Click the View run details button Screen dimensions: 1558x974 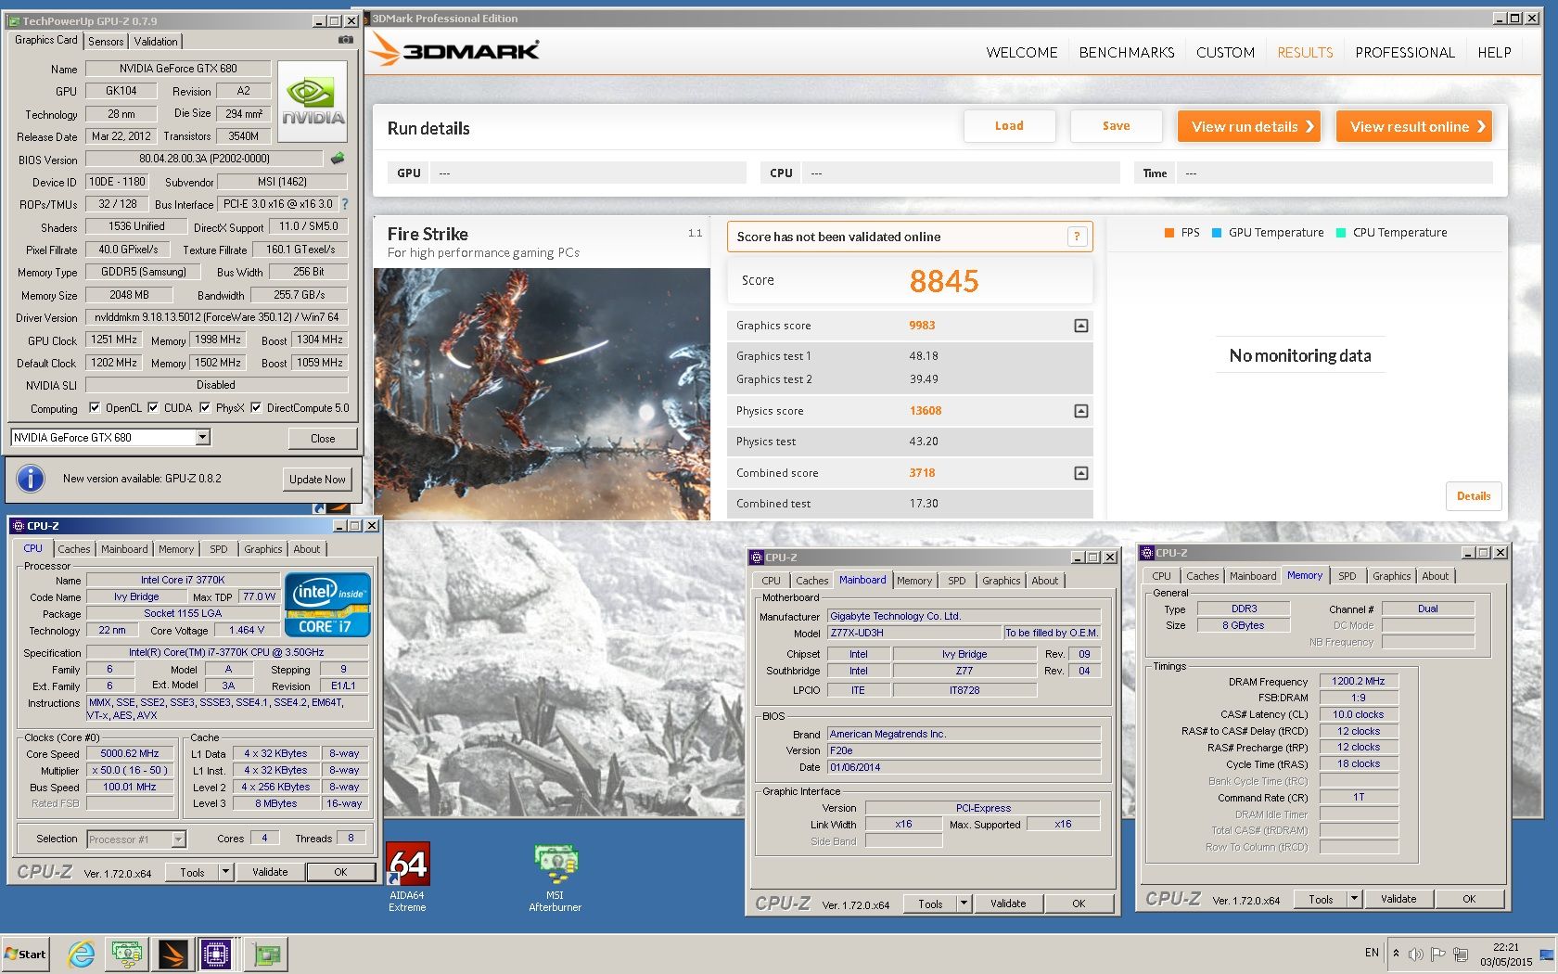tap(1248, 126)
